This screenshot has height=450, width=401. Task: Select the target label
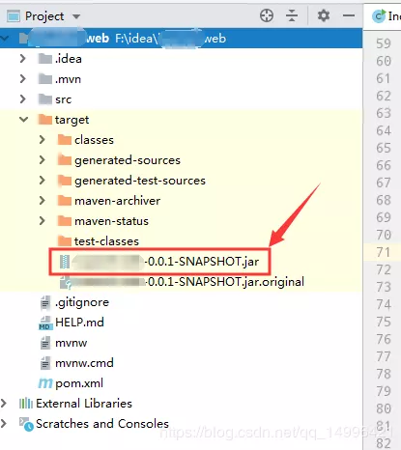click(72, 120)
